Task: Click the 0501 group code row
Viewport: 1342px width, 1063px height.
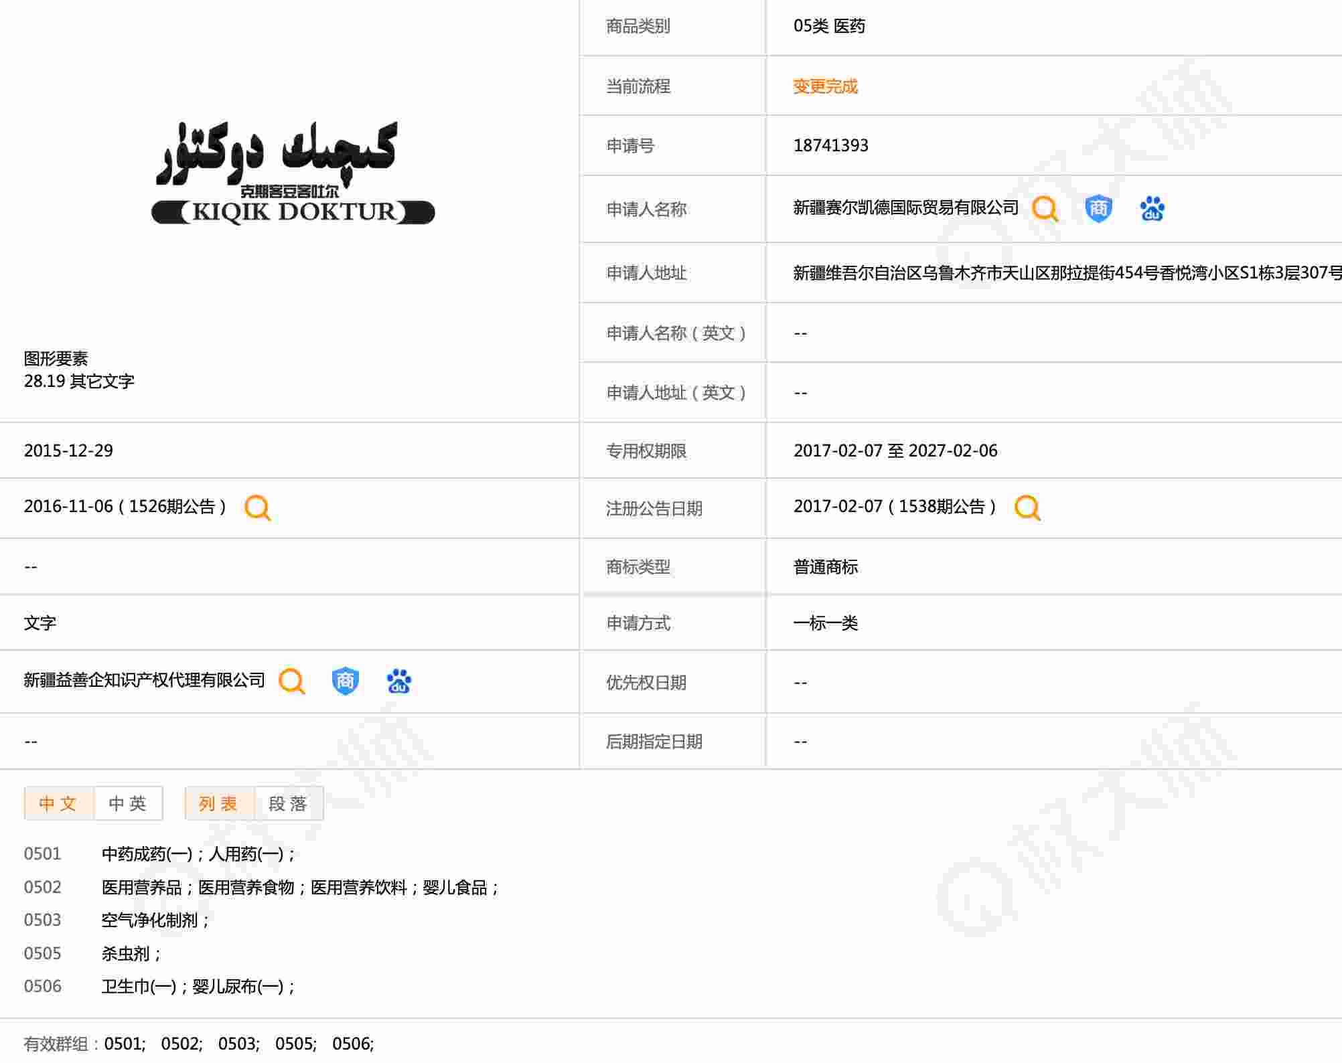Action: tap(43, 854)
